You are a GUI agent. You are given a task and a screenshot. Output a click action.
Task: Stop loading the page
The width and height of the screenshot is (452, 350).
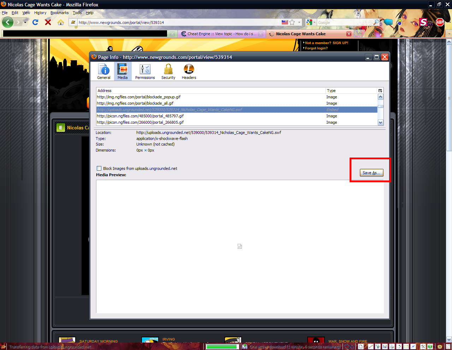[x=48, y=22]
